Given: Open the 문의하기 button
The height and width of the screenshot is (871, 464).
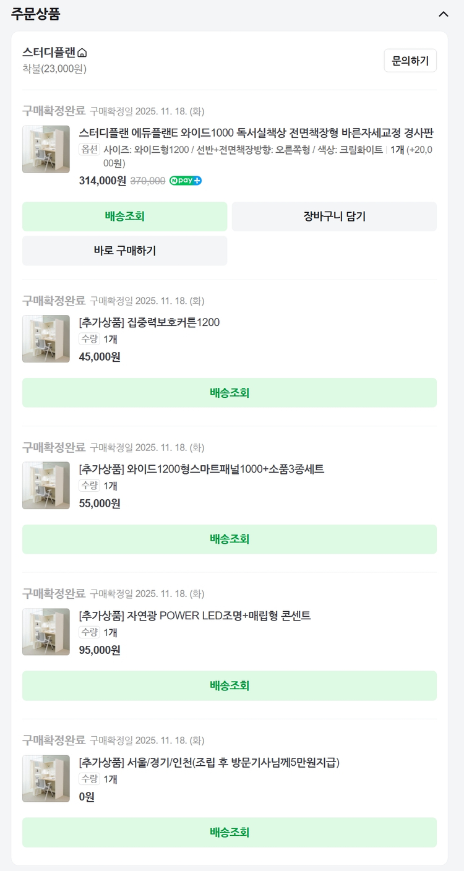Looking at the screenshot, I should (x=410, y=61).
